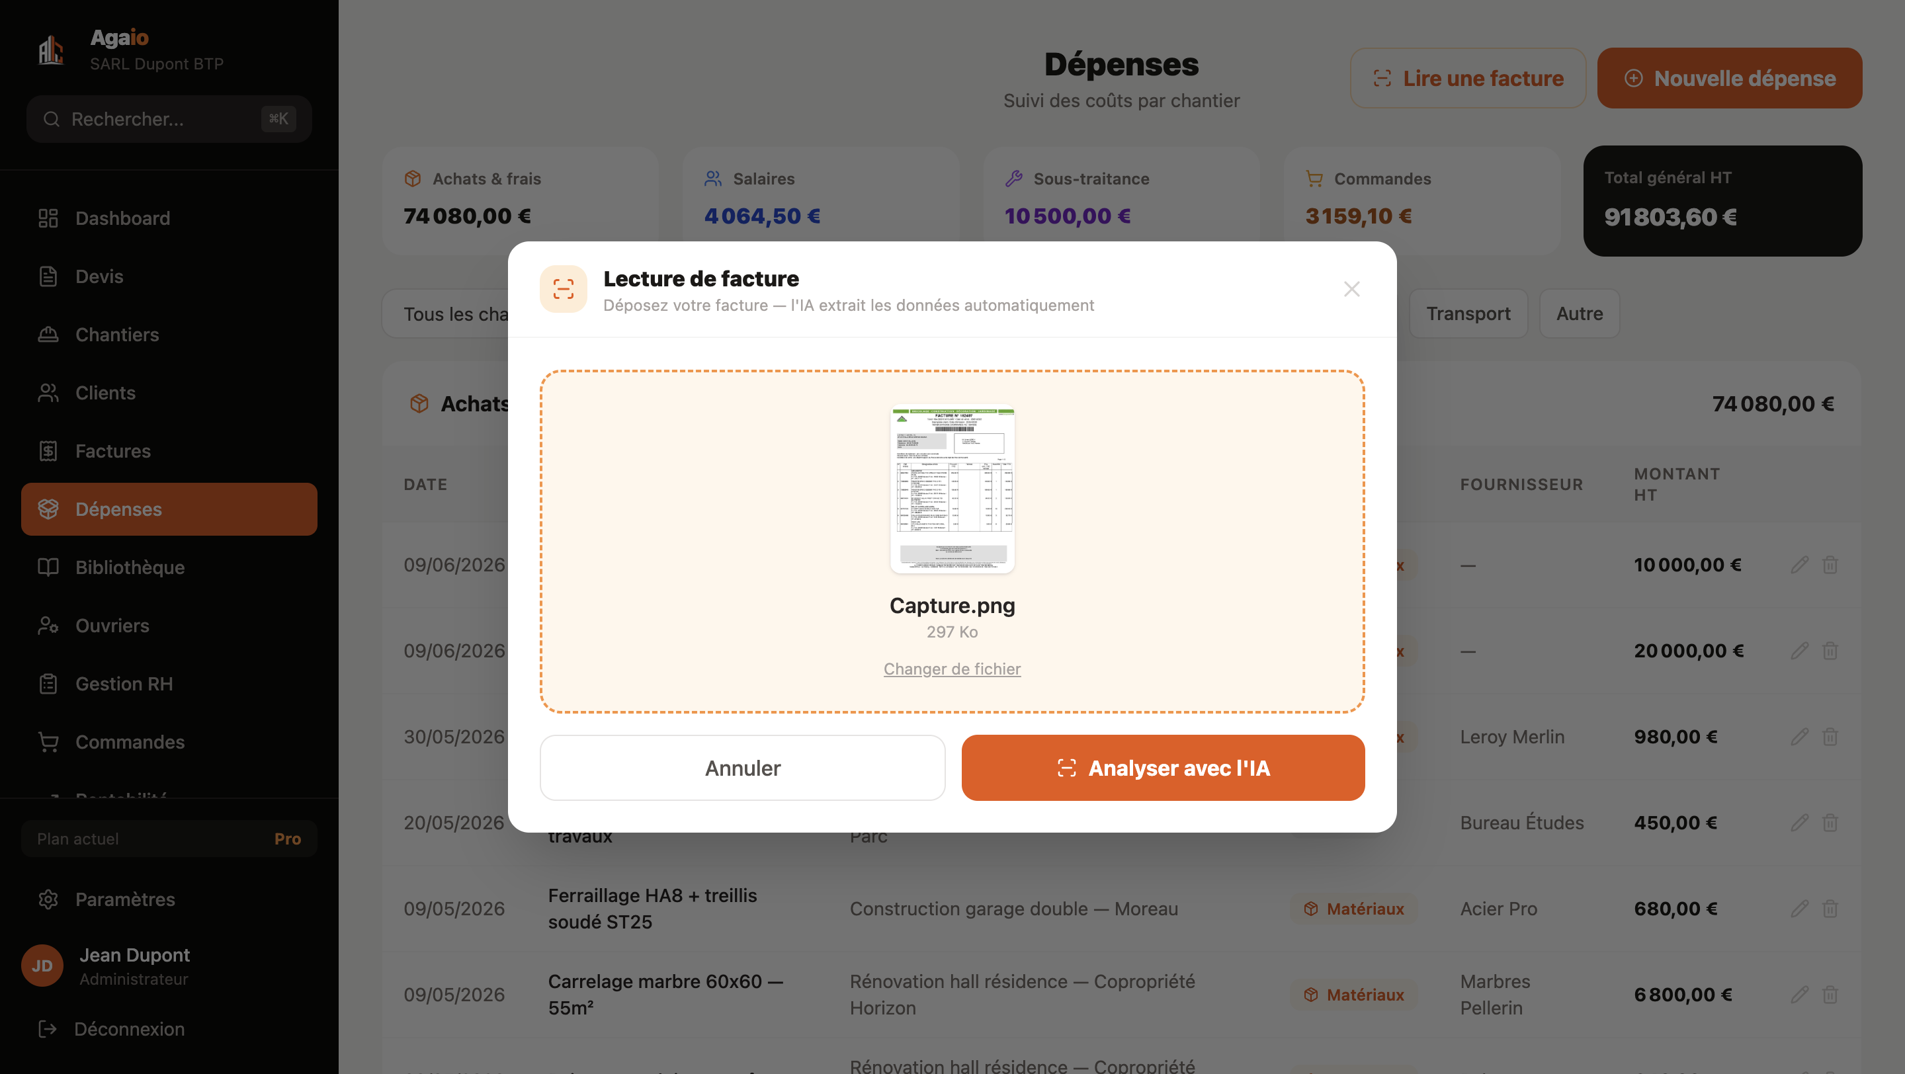Viewport: 1905px width, 1074px height.
Task: Cancel with the Annuler button
Action: tap(742, 767)
